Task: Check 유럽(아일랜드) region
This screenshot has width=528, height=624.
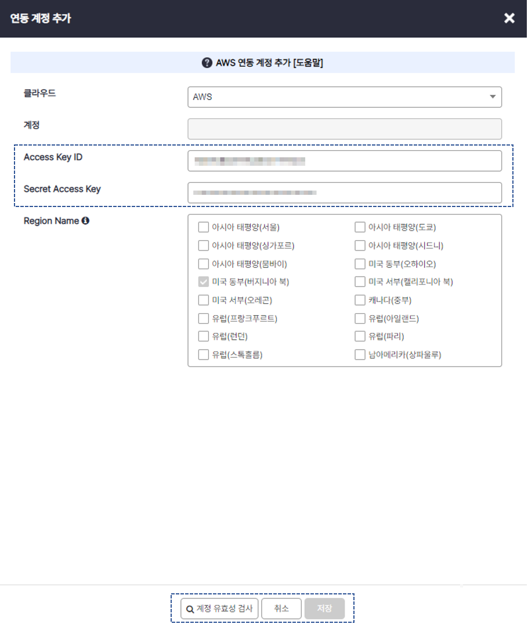Action: [x=360, y=318]
